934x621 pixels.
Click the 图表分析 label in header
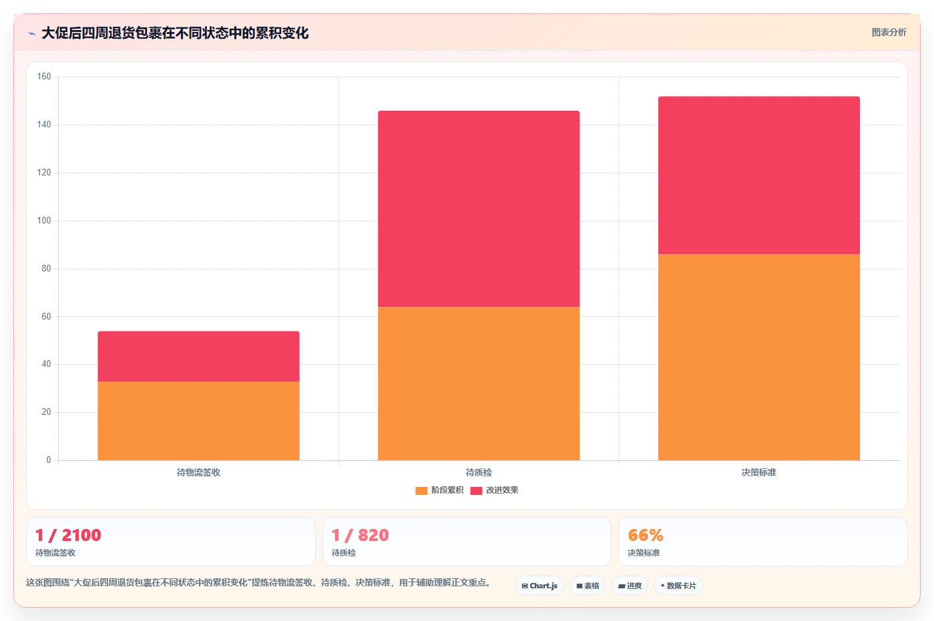(889, 32)
